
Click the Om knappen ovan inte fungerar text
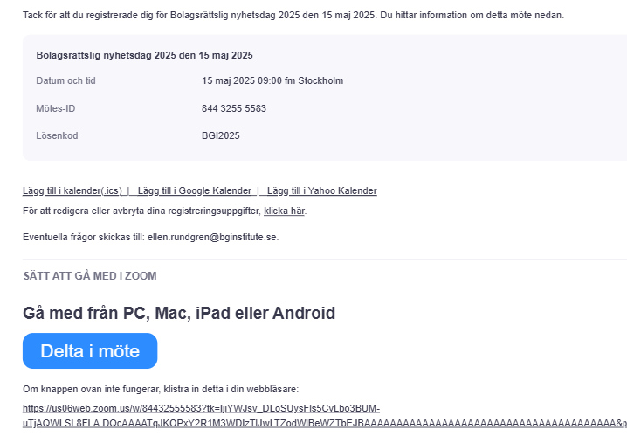[161, 389]
